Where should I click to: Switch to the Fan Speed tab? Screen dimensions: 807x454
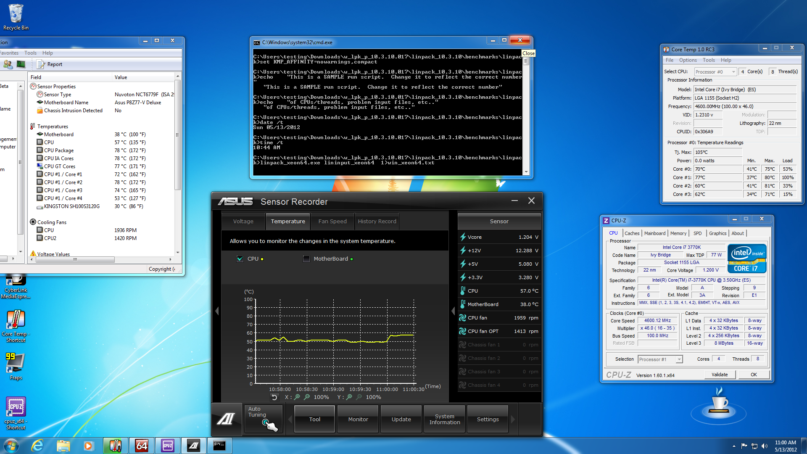pyautogui.click(x=332, y=221)
